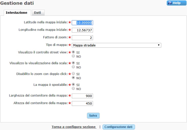Set map movable option to SI
The image size is (187, 130).
(x=74, y=85)
